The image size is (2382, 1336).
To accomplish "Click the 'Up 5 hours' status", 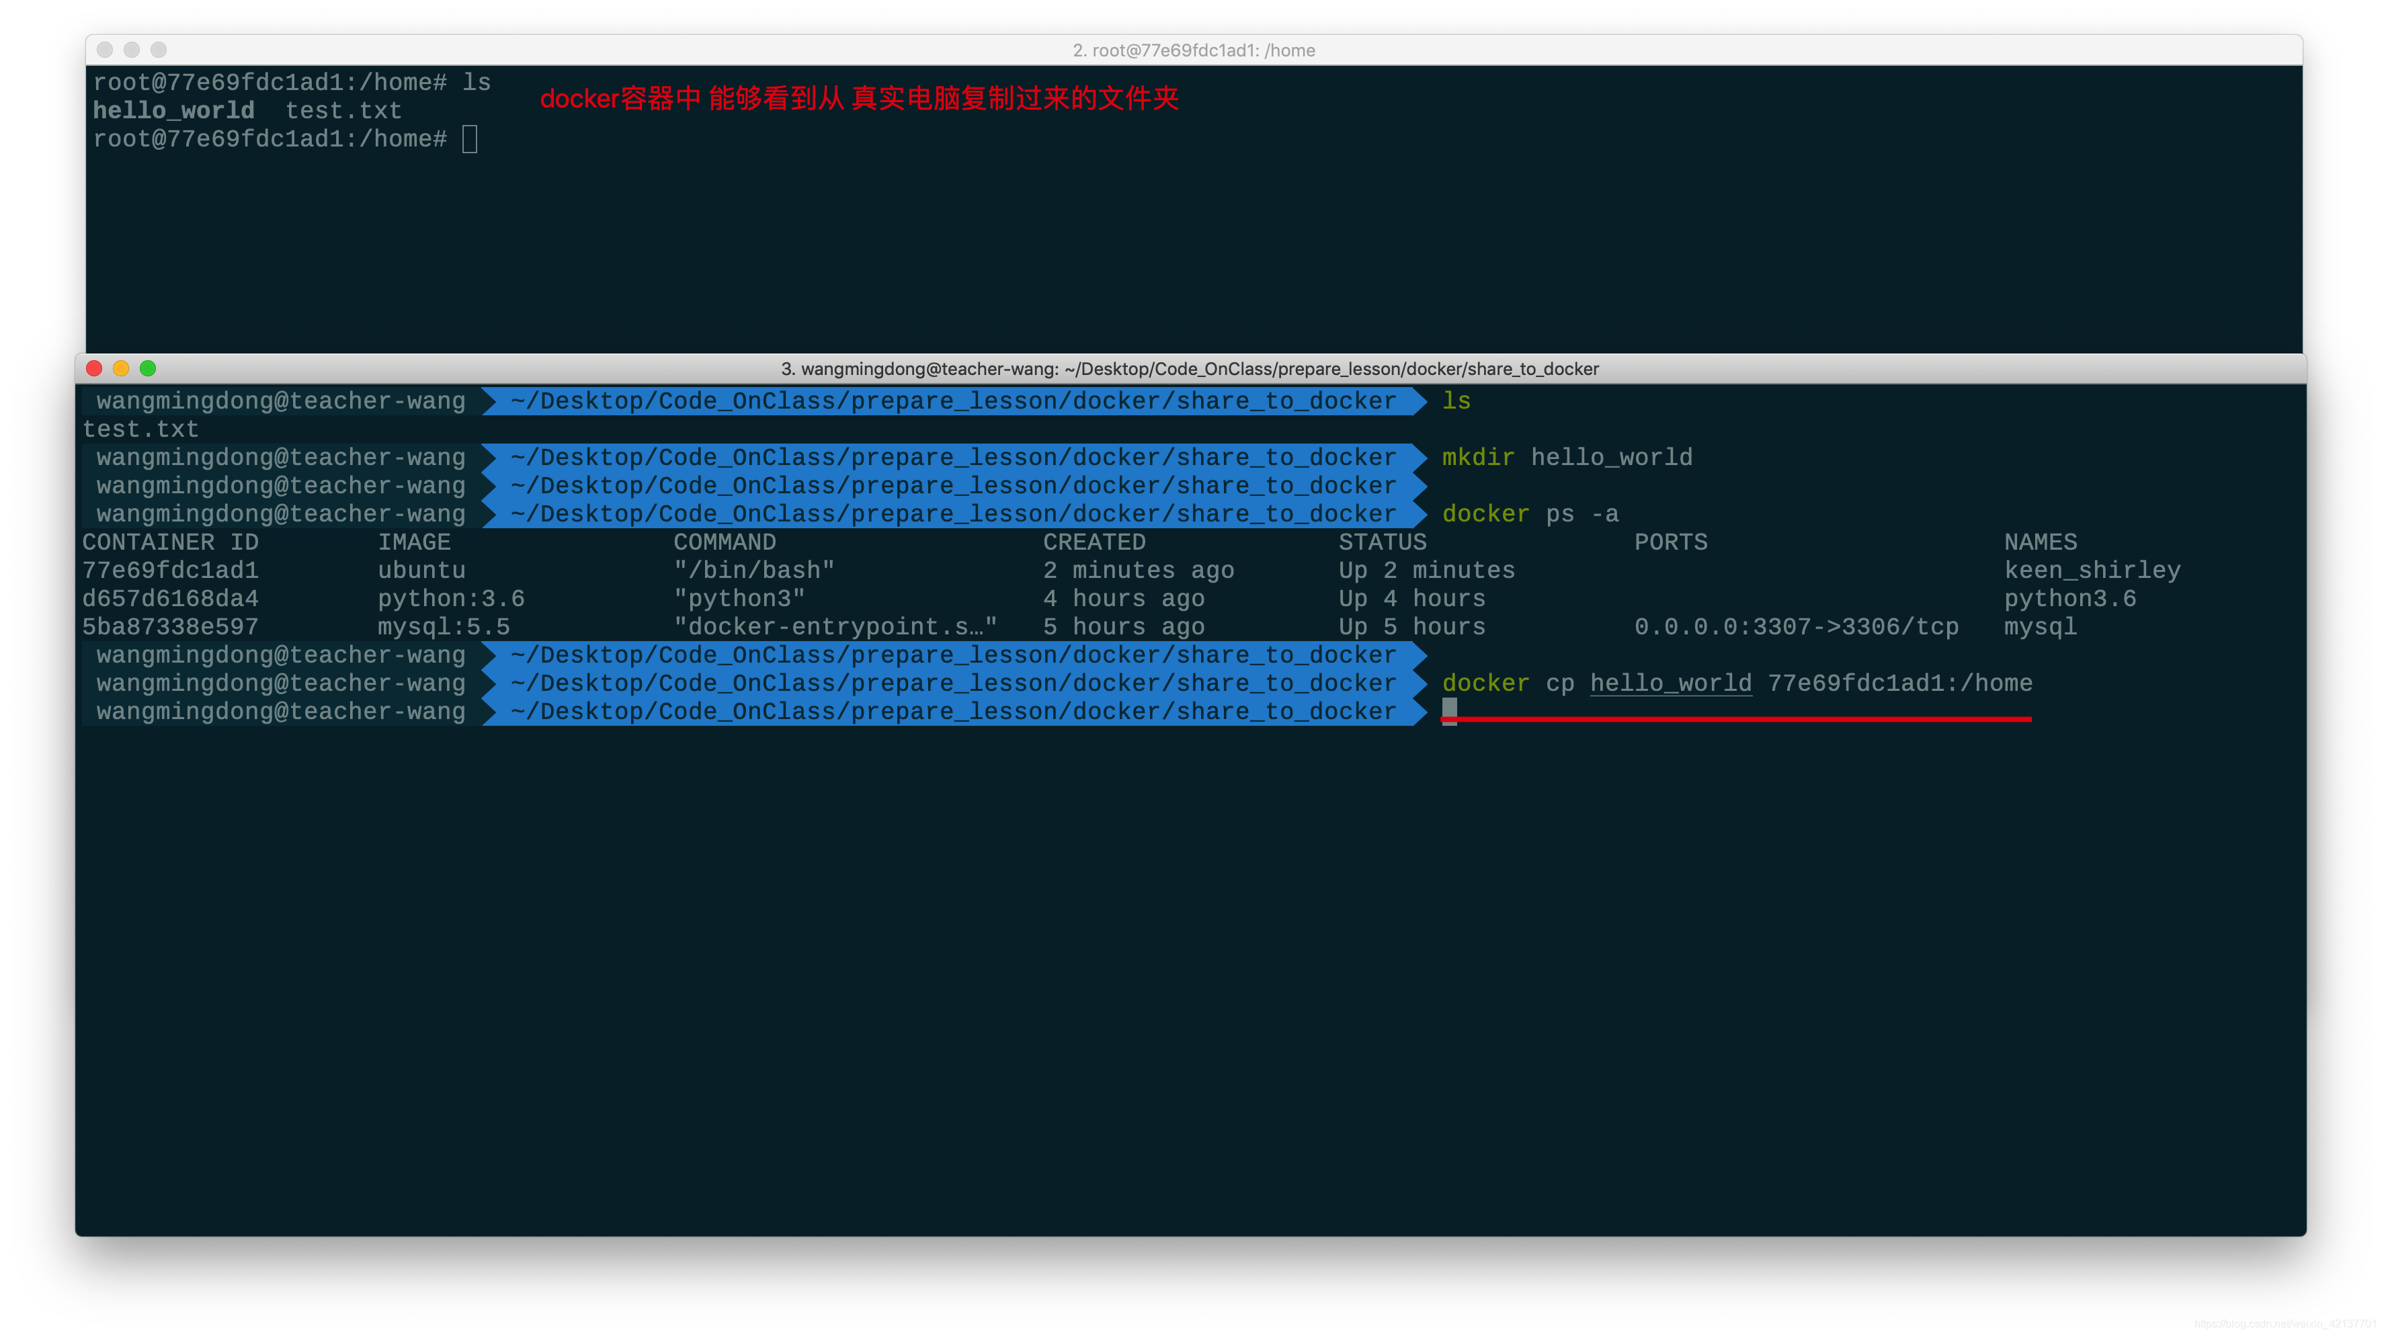I will coord(1412,627).
